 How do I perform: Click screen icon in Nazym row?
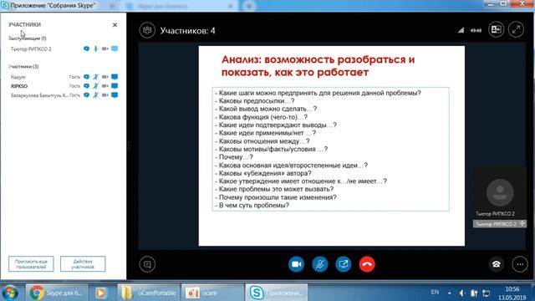[115, 77]
